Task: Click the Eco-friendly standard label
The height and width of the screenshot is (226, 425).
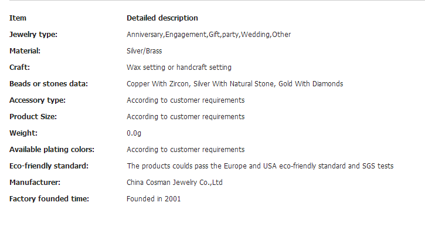Action: pyautogui.click(x=49, y=166)
